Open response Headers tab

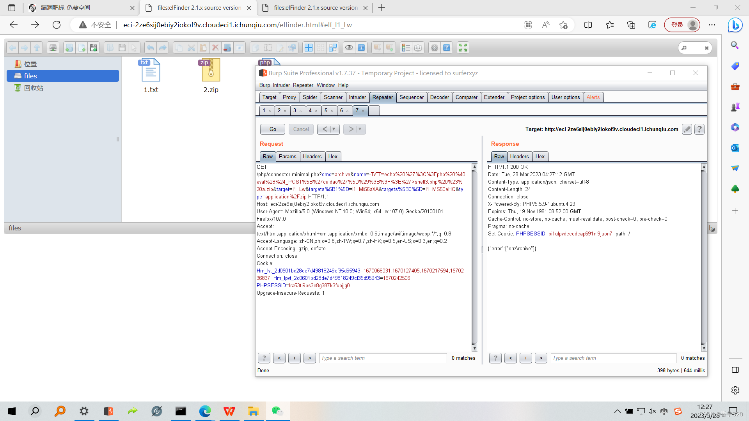click(x=519, y=157)
